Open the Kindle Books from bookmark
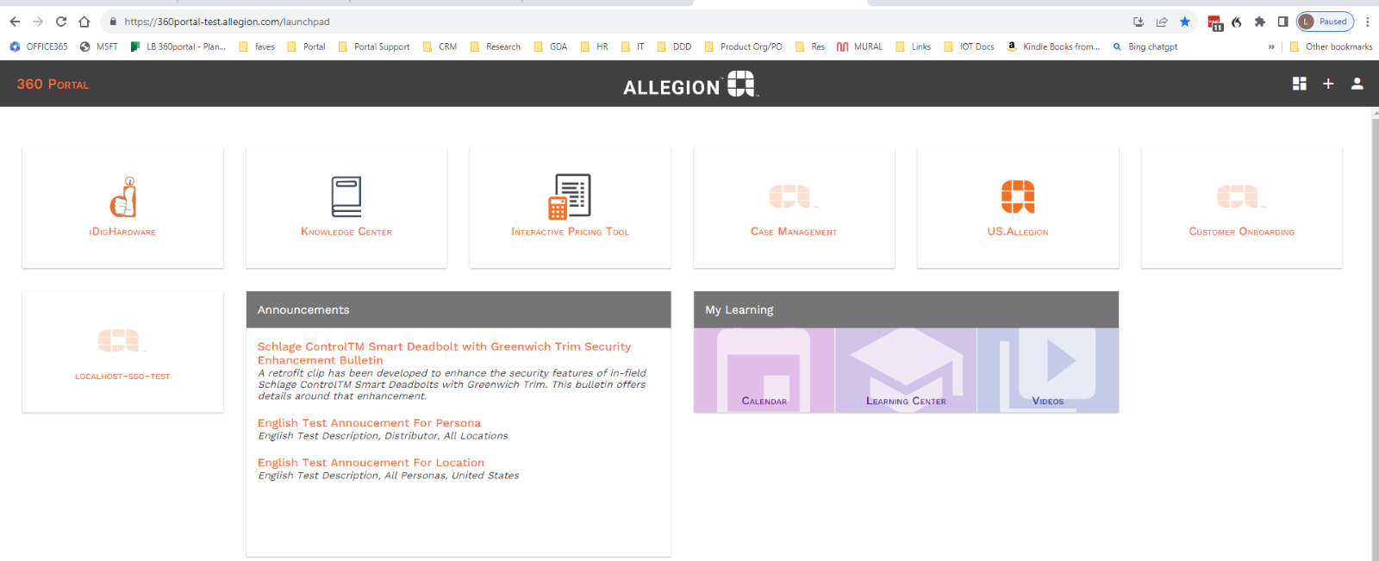Viewport: 1379px width, 561px height. 1053,47
